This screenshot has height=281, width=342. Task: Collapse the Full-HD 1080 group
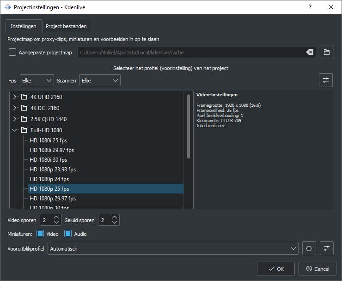[14, 130]
